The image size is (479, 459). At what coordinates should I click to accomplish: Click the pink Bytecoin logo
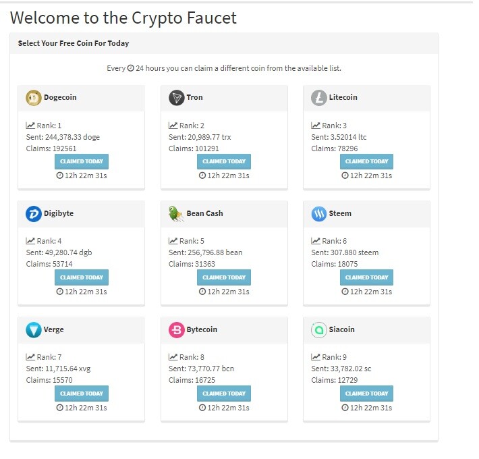tap(177, 330)
